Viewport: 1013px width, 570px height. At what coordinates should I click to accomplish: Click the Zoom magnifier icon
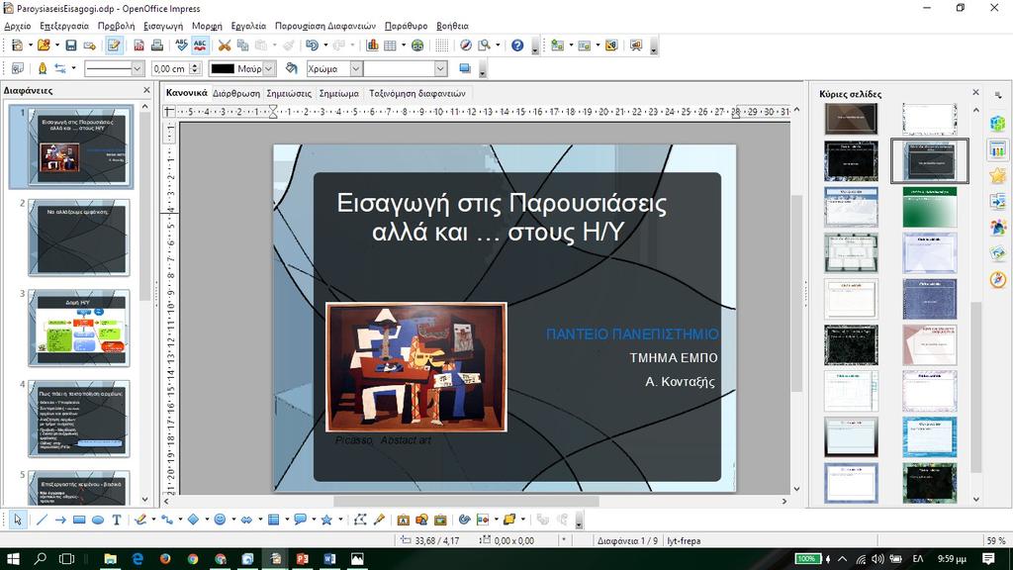pos(484,46)
